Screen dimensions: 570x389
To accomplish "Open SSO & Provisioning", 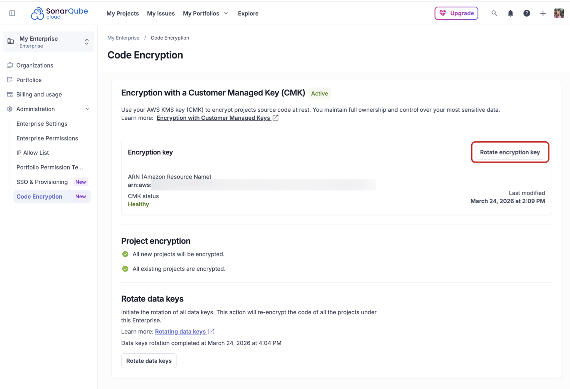I will pyautogui.click(x=42, y=182).
